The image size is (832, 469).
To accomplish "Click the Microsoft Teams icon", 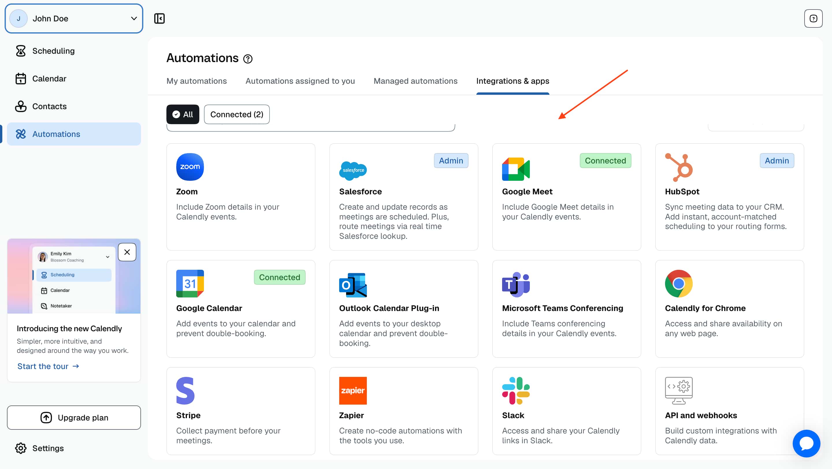I will (516, 284).
